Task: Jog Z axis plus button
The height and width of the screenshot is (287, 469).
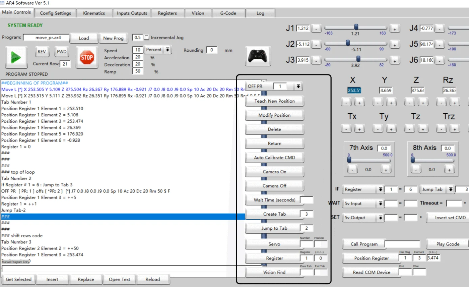Action: (x=423, y=102)
